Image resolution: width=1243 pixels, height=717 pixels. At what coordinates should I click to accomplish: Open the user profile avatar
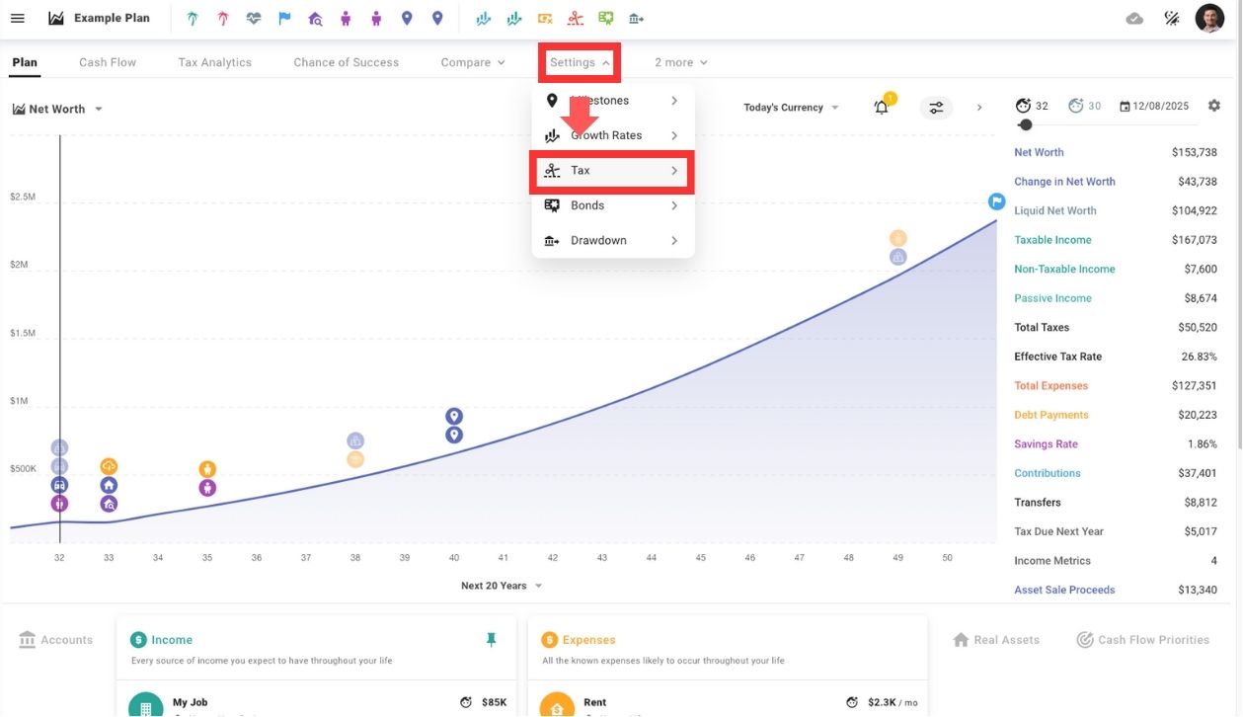(1209, 19)
